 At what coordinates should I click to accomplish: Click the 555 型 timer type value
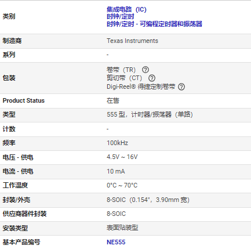pos(150,114)
